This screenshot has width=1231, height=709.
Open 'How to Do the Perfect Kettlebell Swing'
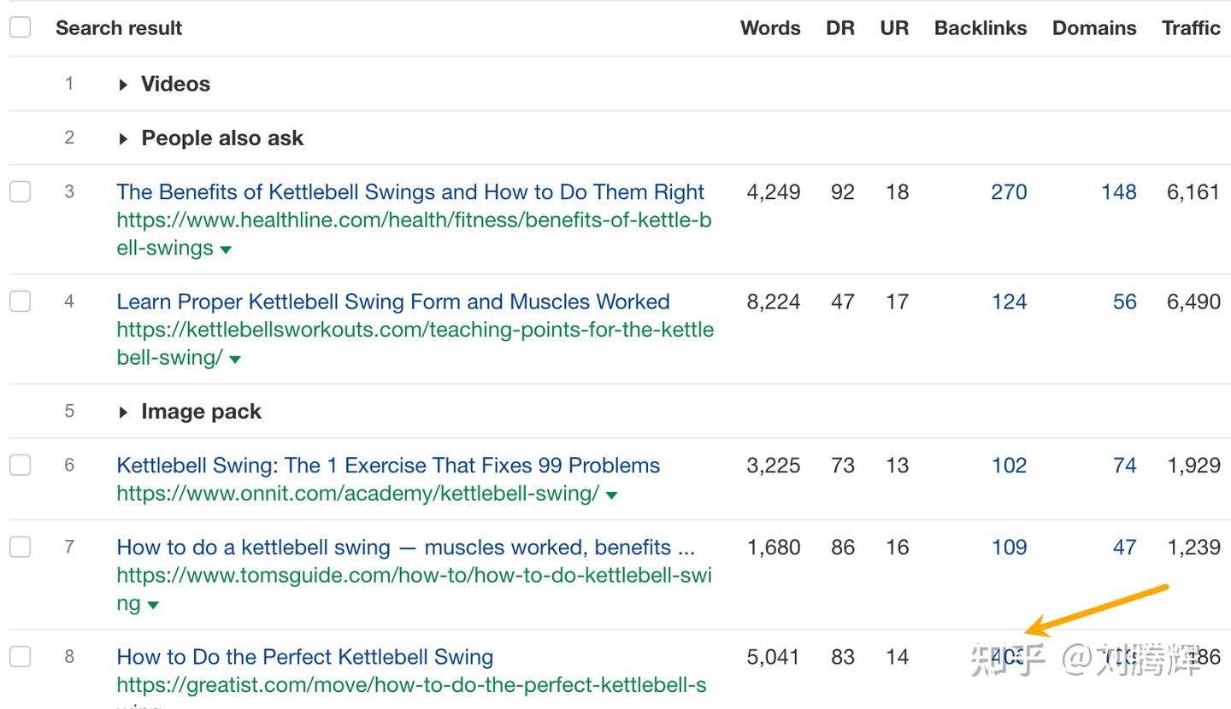[x=305, y=657]
